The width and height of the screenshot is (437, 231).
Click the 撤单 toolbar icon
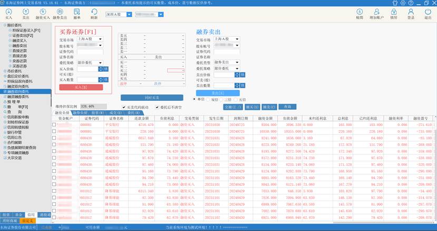(77, 14)
